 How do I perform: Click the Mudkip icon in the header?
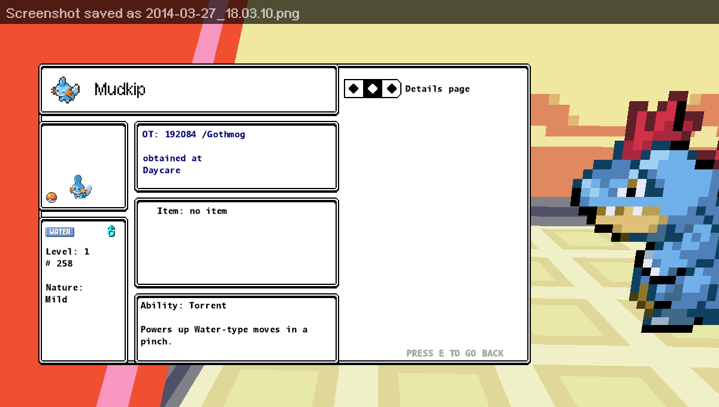click(x=65, y=90)
